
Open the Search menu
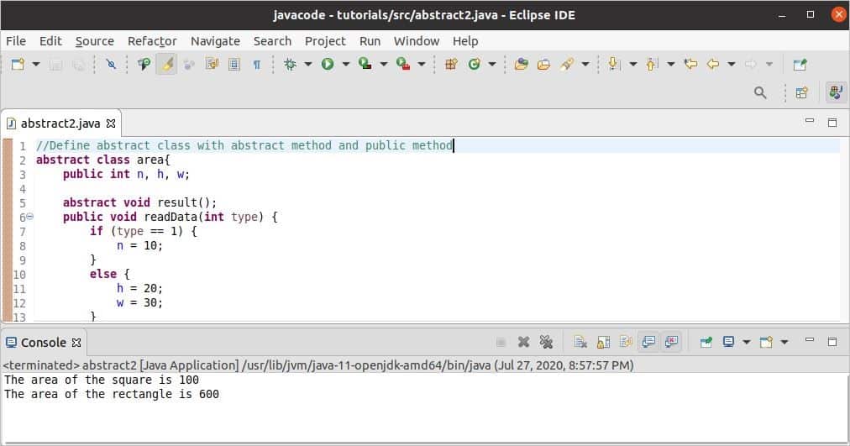272,41
